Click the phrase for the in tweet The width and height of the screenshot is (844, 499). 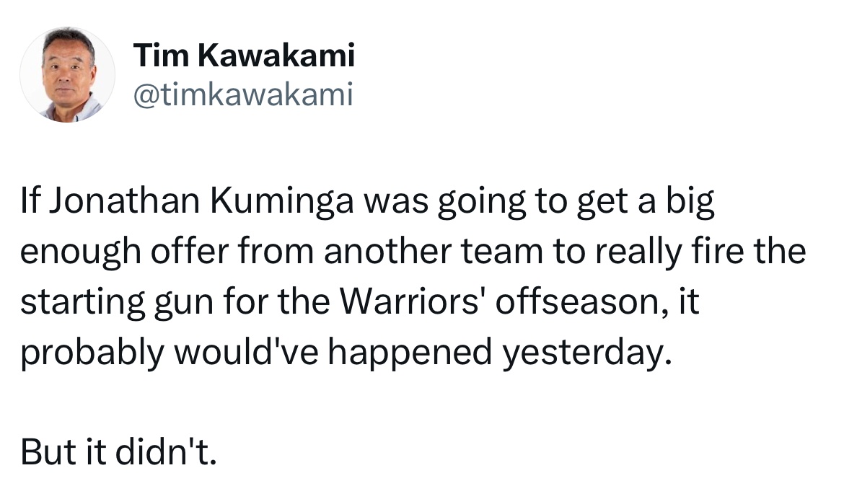[276, 301]
